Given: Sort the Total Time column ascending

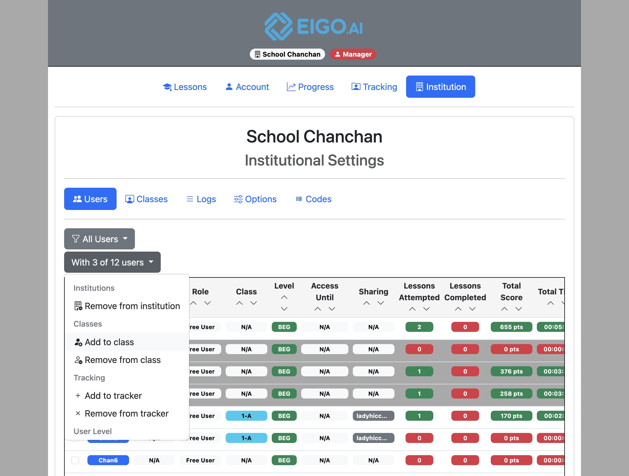Looking at the screenshot, I should coord(550,303).
